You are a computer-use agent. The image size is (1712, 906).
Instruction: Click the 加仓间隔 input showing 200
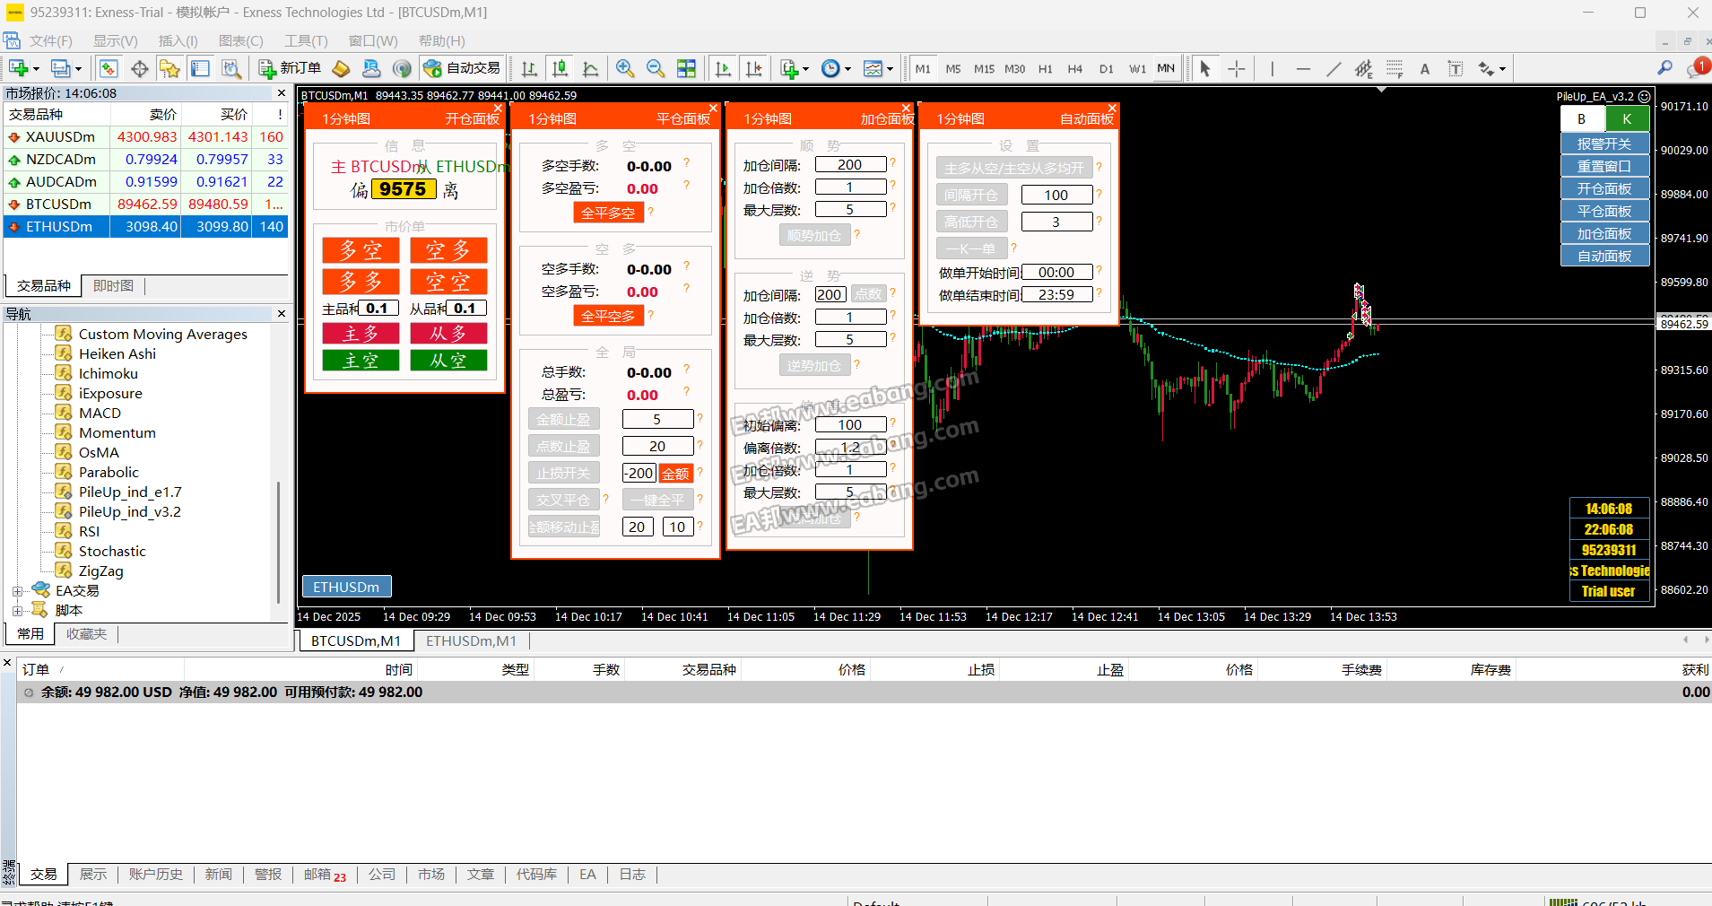pyautogui.click(x=849, y=165)
